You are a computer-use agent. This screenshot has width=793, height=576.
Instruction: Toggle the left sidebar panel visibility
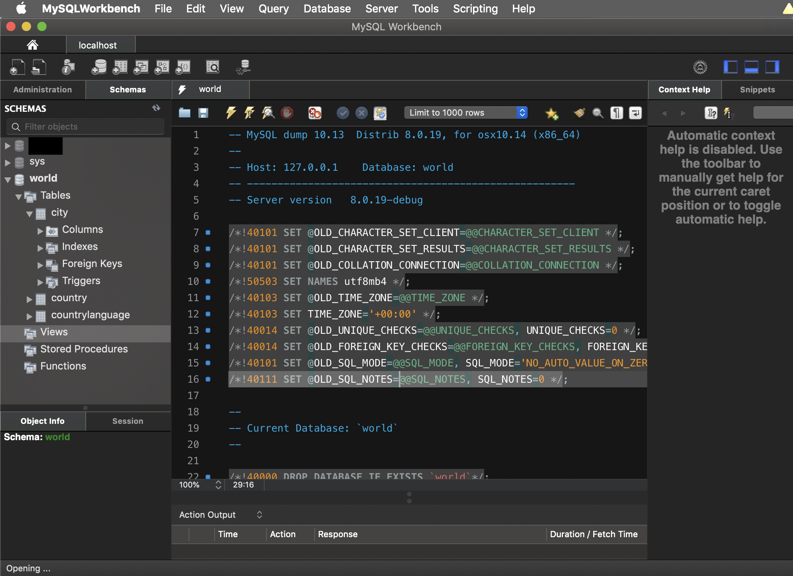pyautogui.click(x=731, y=67)
